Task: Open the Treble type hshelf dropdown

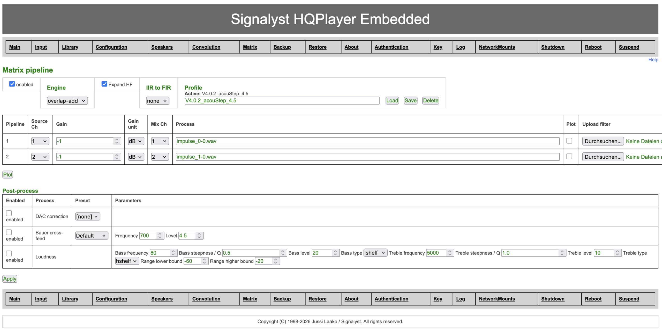Action: (x=127, y=261)
